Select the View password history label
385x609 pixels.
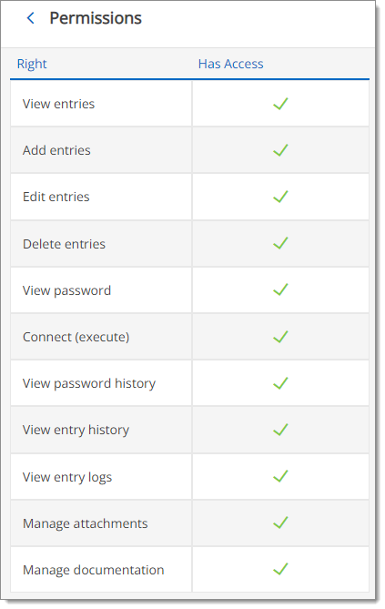point(89,384)
